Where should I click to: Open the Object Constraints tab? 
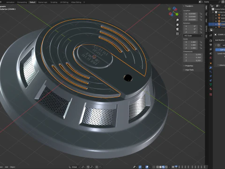pyautogui.click(x=210, y=80)
